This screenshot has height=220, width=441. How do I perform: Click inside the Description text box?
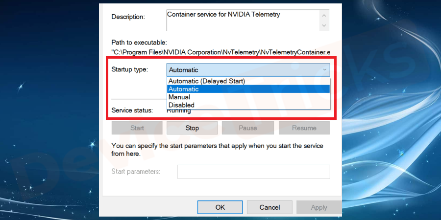tap(243, 21)
